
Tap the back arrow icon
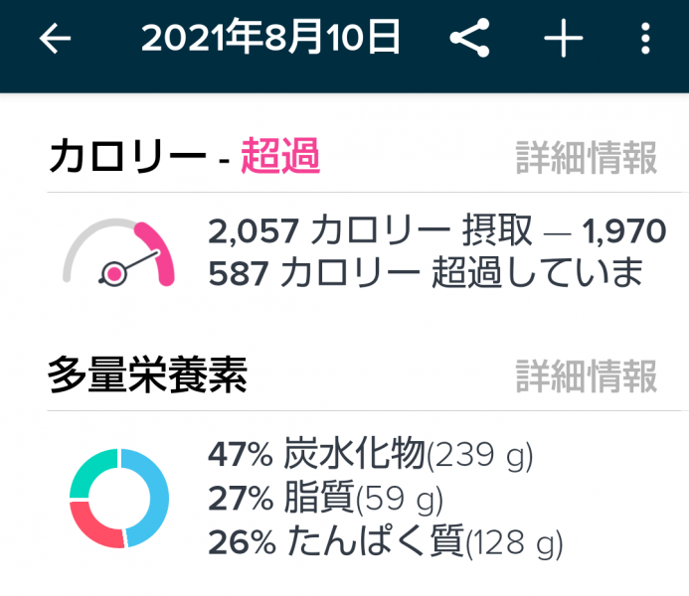pos(56,40)
